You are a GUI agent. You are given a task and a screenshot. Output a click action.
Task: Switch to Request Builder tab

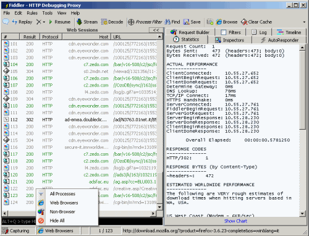(190, 32)
